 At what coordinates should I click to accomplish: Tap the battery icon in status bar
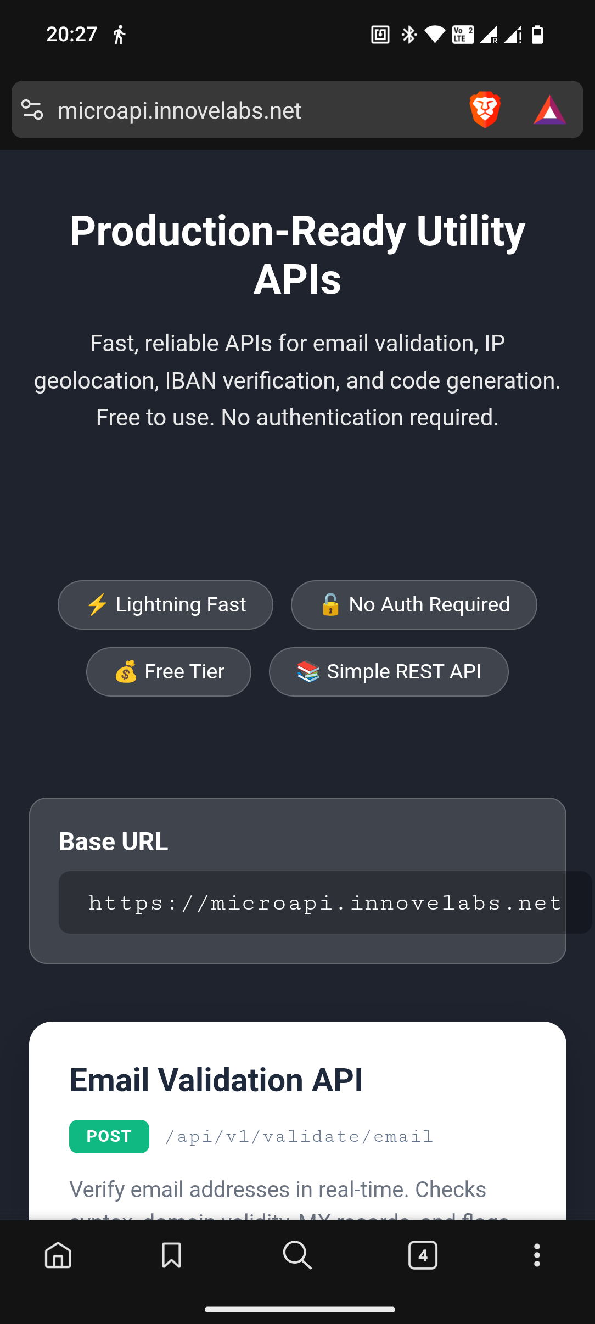pyautogui.click(x=537, y=35)
